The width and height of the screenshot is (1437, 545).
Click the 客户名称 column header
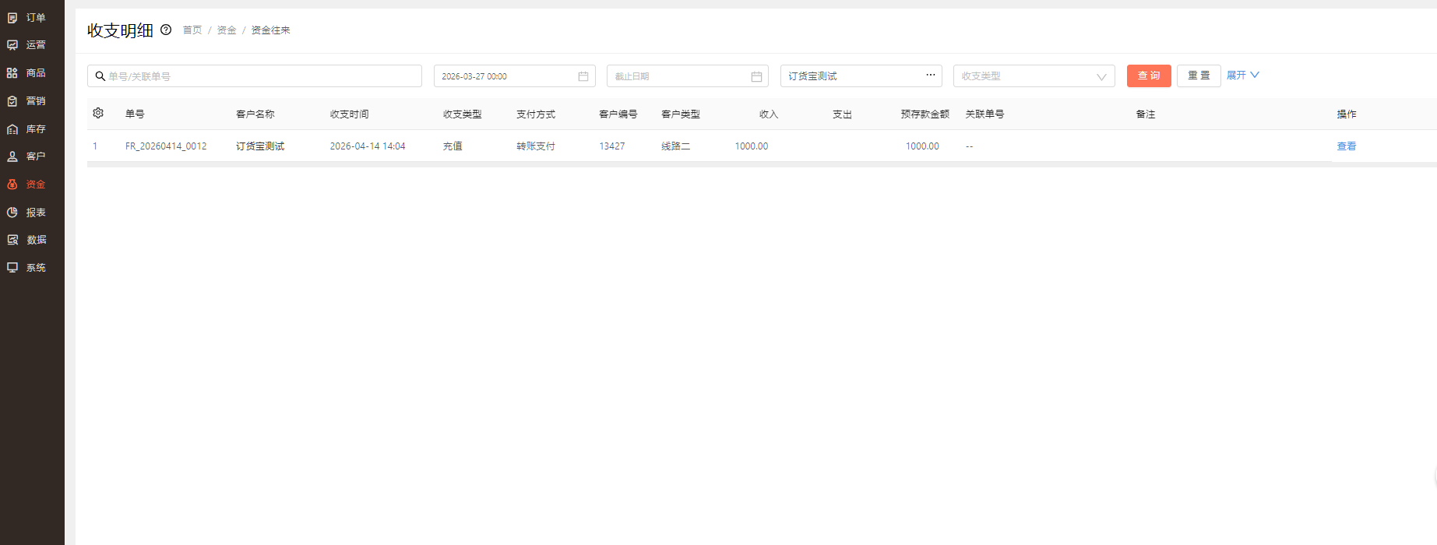(x=255, y=114)
